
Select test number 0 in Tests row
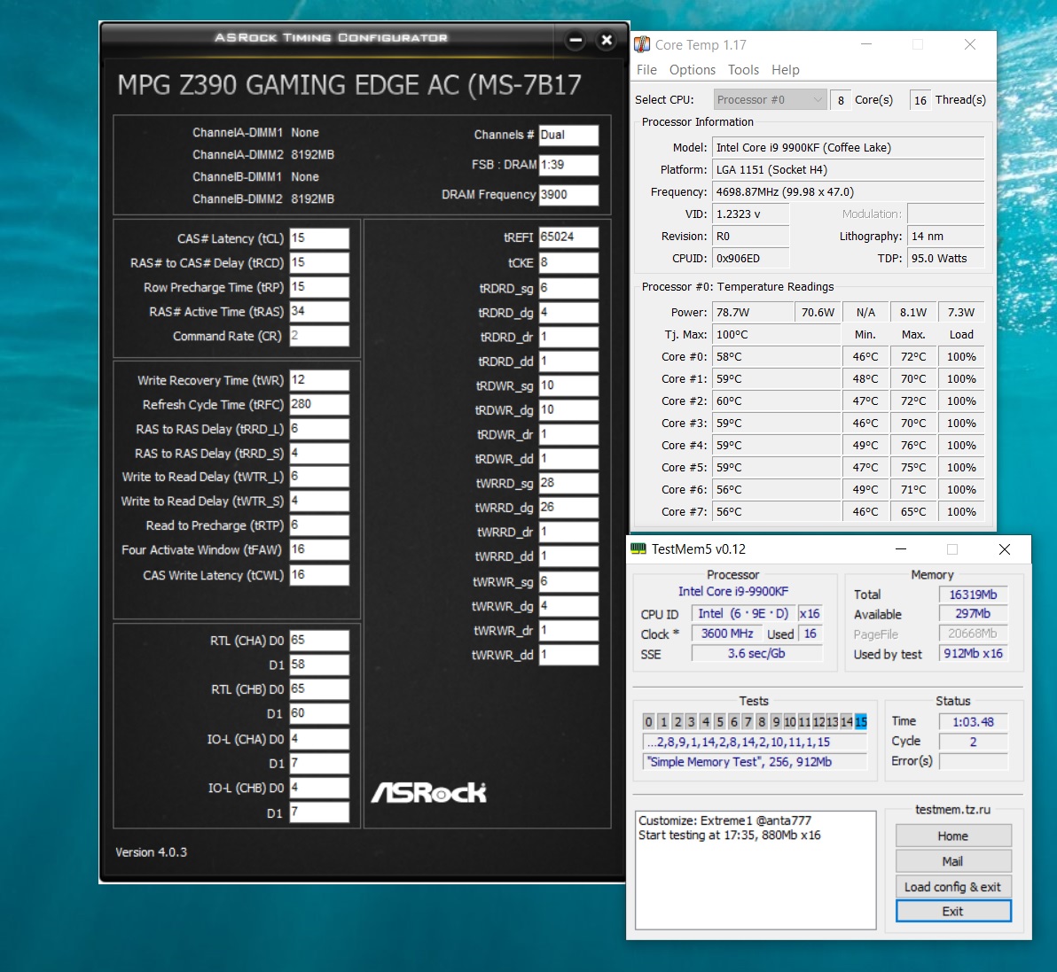click(x=648, y=721)
